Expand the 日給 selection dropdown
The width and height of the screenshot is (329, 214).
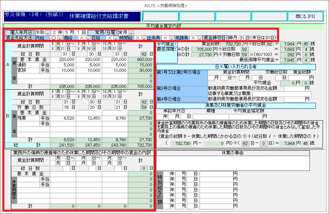tap(116, 38)
